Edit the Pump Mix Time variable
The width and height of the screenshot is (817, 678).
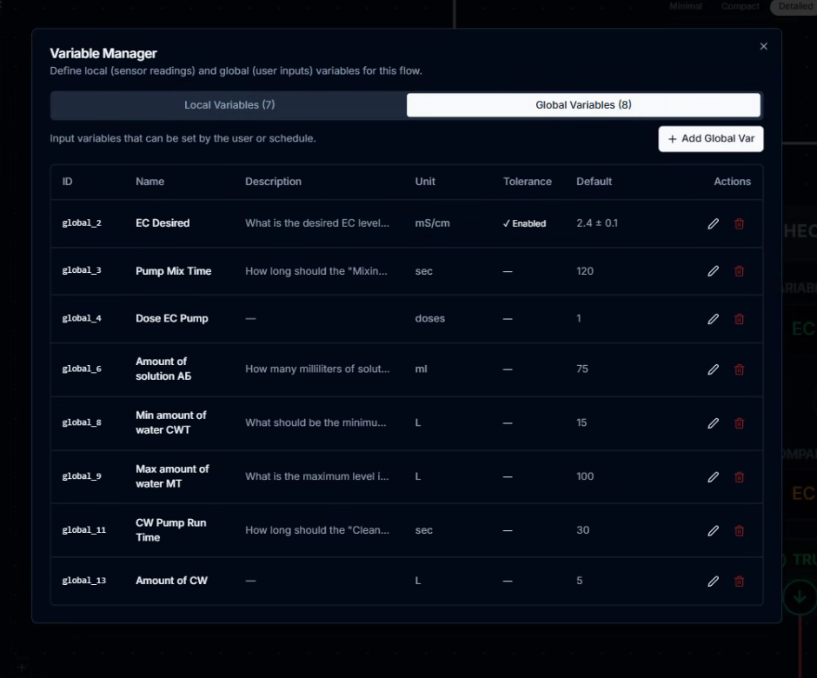point(714,271)
